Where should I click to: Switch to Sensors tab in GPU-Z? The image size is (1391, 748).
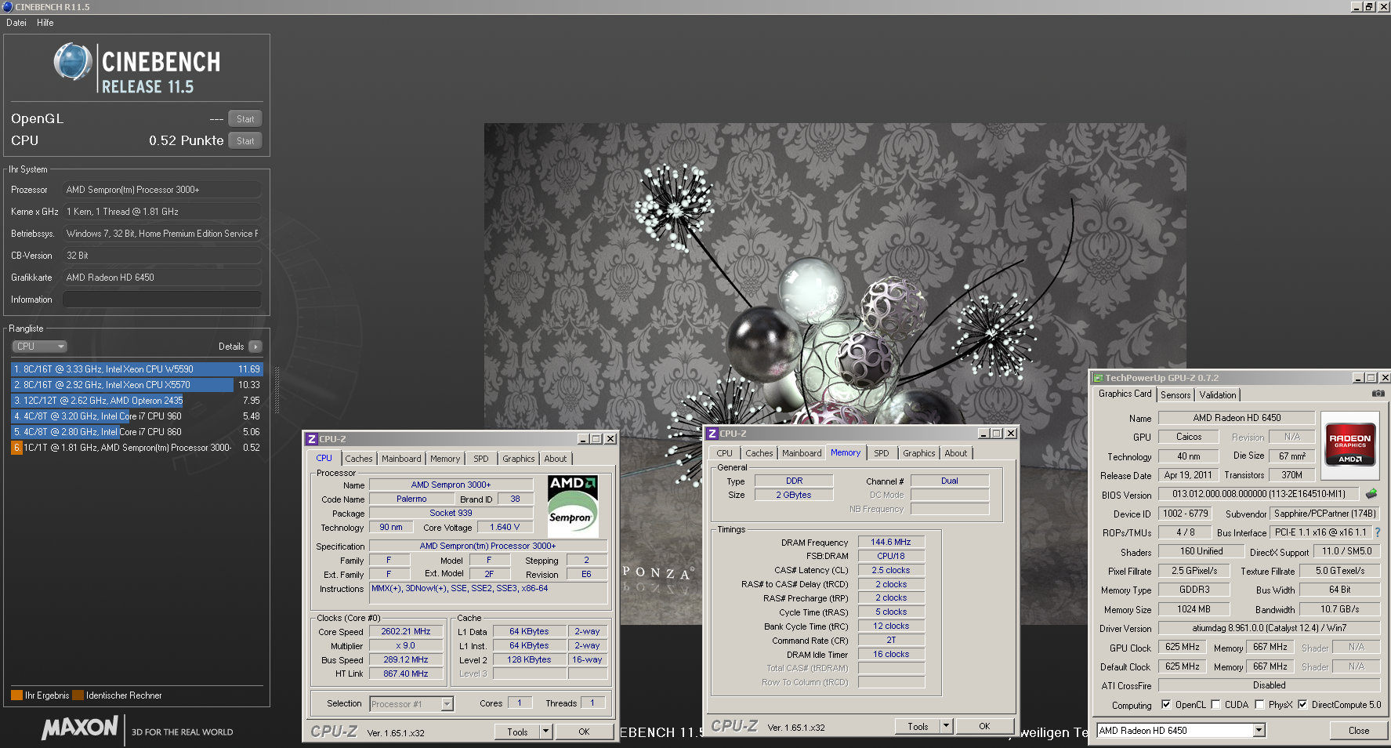click(x=1175, y=395)
